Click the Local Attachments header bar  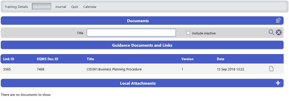point(142,83)
